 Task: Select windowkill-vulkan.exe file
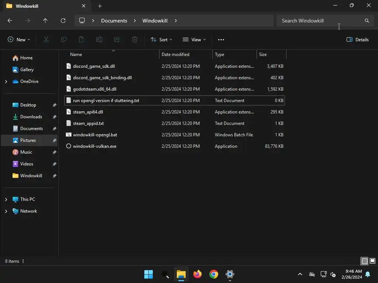[x=175, y=146]
